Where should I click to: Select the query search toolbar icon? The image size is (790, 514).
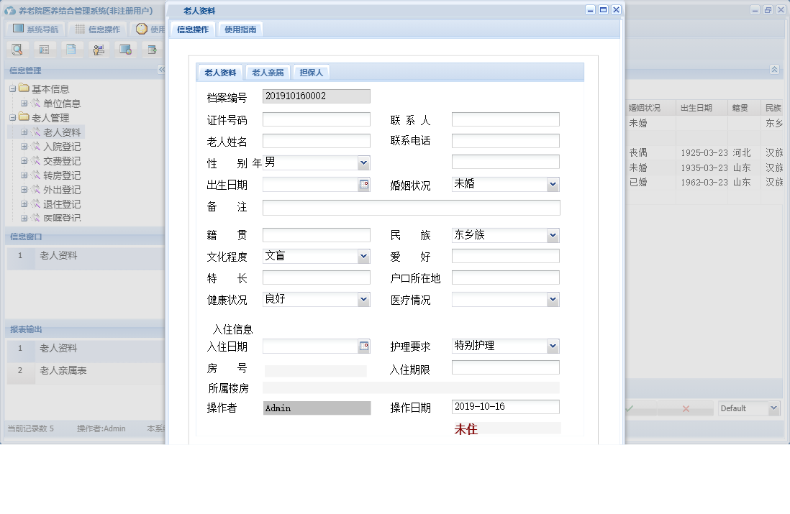(17, 49)
